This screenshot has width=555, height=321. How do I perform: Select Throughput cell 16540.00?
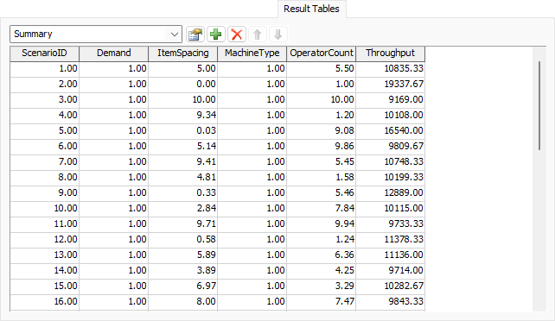(x=391, y=130)
